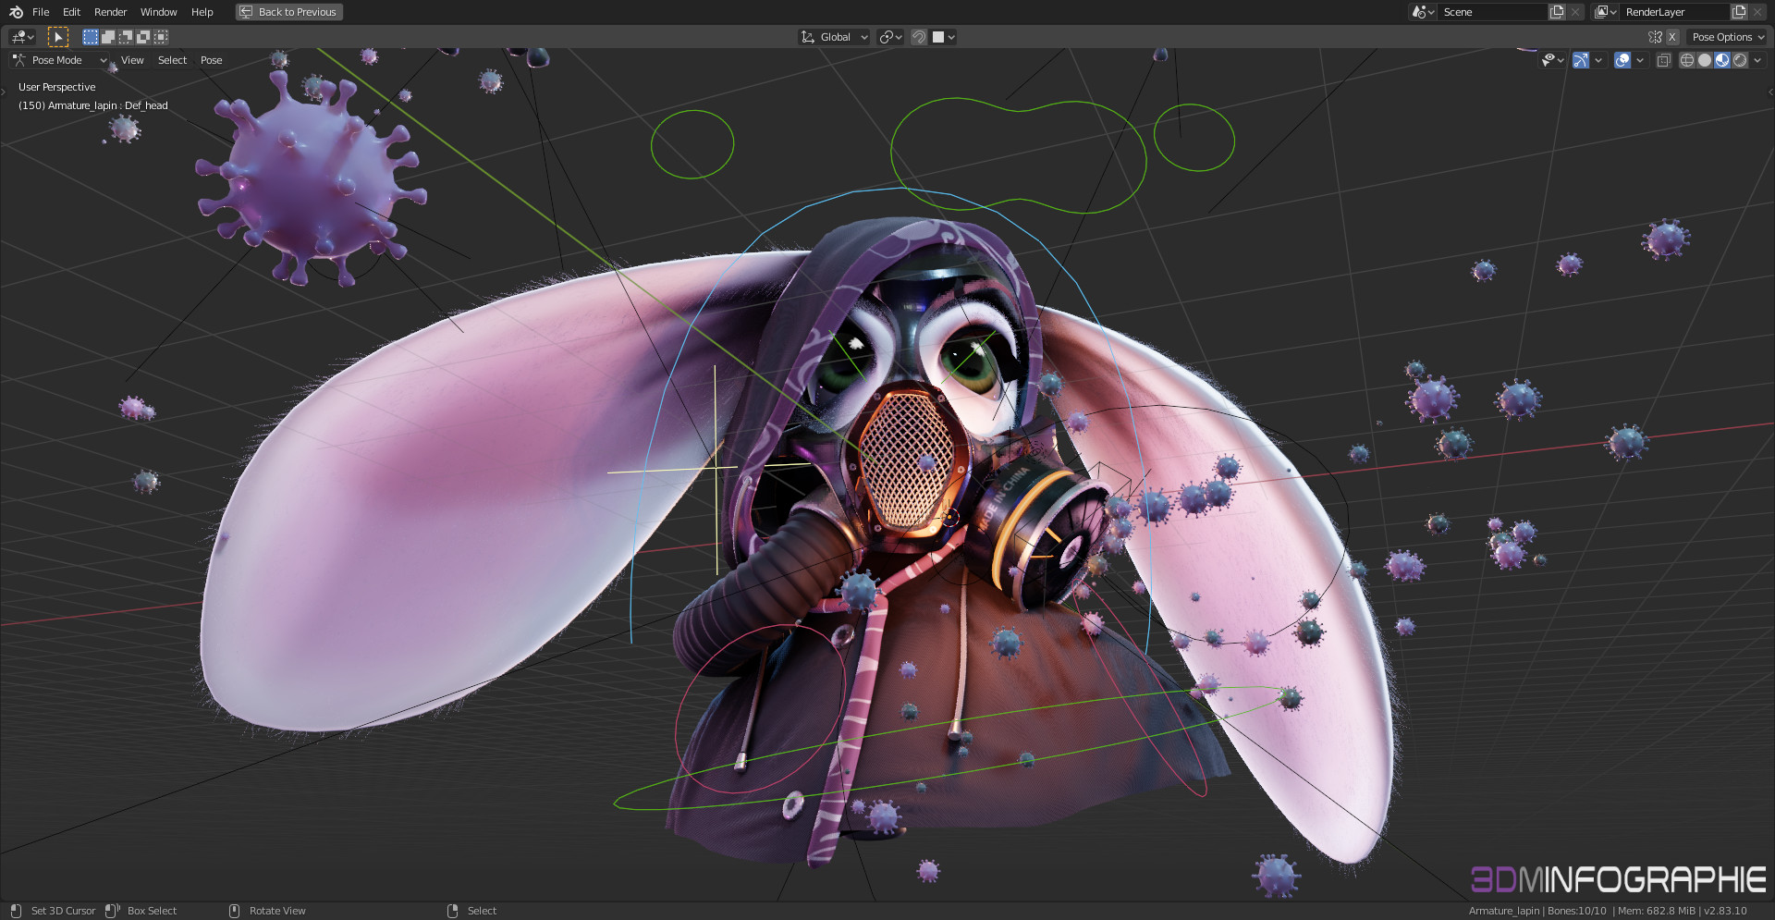1775x920 pixels.
Task: Click 'Mem: 682.8 MiB' status text
Action: click(1657, 911)
